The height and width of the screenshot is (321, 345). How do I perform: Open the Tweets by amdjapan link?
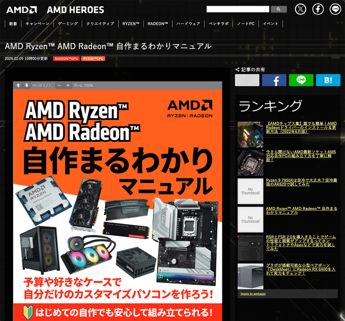(253, 294)
